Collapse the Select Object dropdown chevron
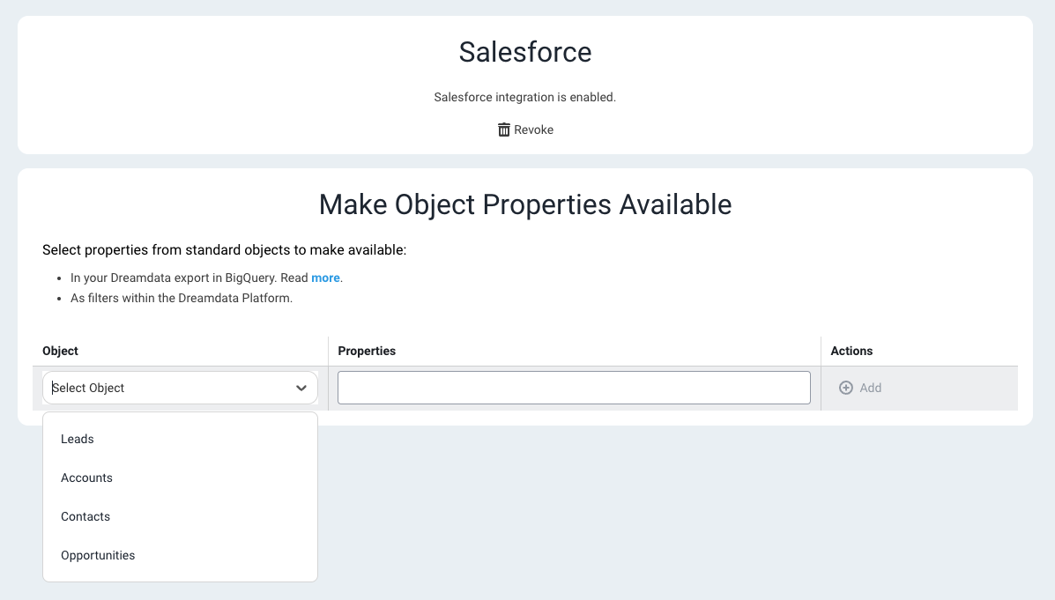This screenshot has width=1055, height=600. point(301,389)
